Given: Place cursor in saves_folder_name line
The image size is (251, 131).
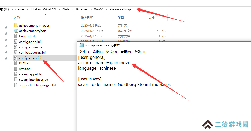Looking at the screenshot, I should 124,84.
